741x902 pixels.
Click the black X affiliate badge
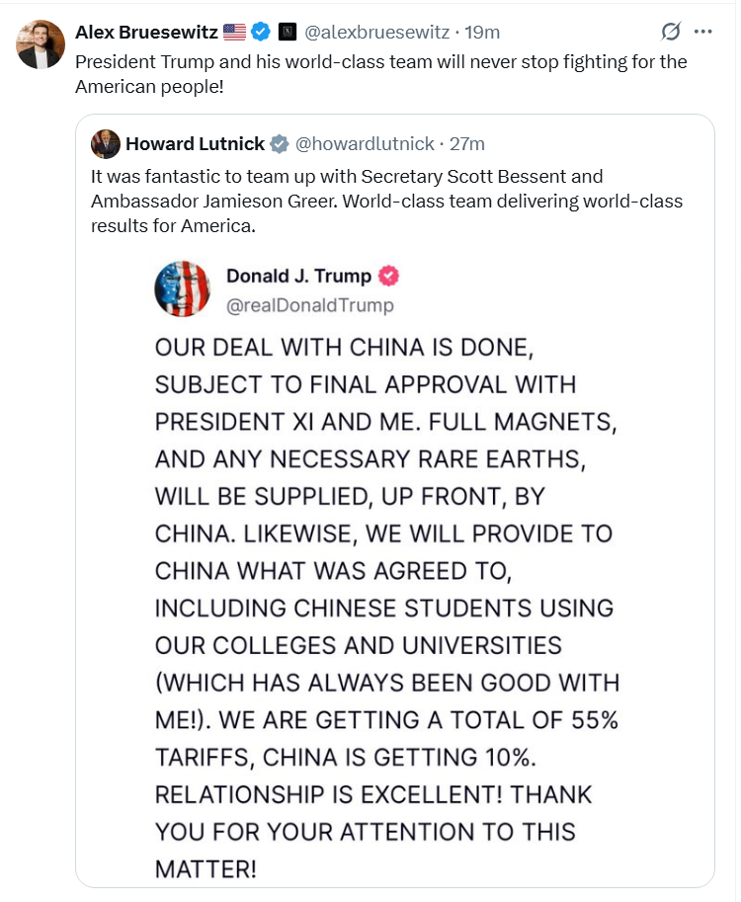point(288,32)
